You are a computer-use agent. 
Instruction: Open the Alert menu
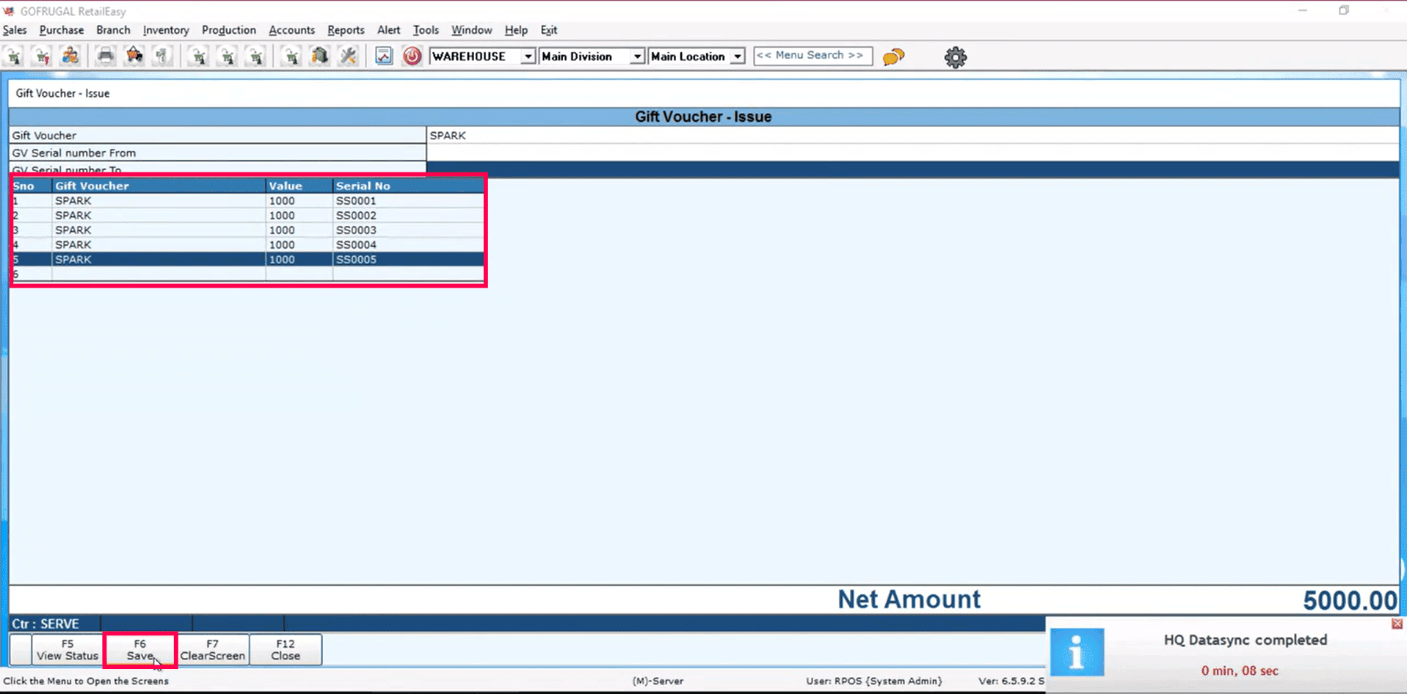point(388,30)
